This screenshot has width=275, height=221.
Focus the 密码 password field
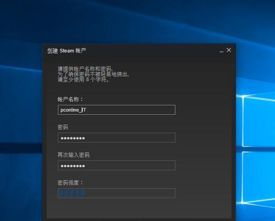coord(117,137)
